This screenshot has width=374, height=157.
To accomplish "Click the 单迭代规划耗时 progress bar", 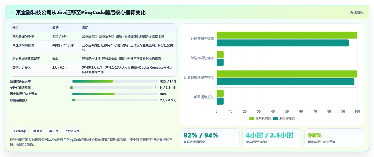I will (111, 88).
